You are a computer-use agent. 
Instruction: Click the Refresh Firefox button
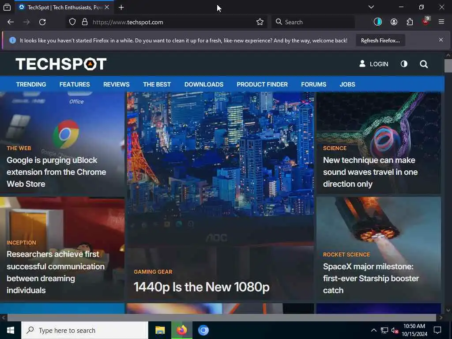pos(380,40)
